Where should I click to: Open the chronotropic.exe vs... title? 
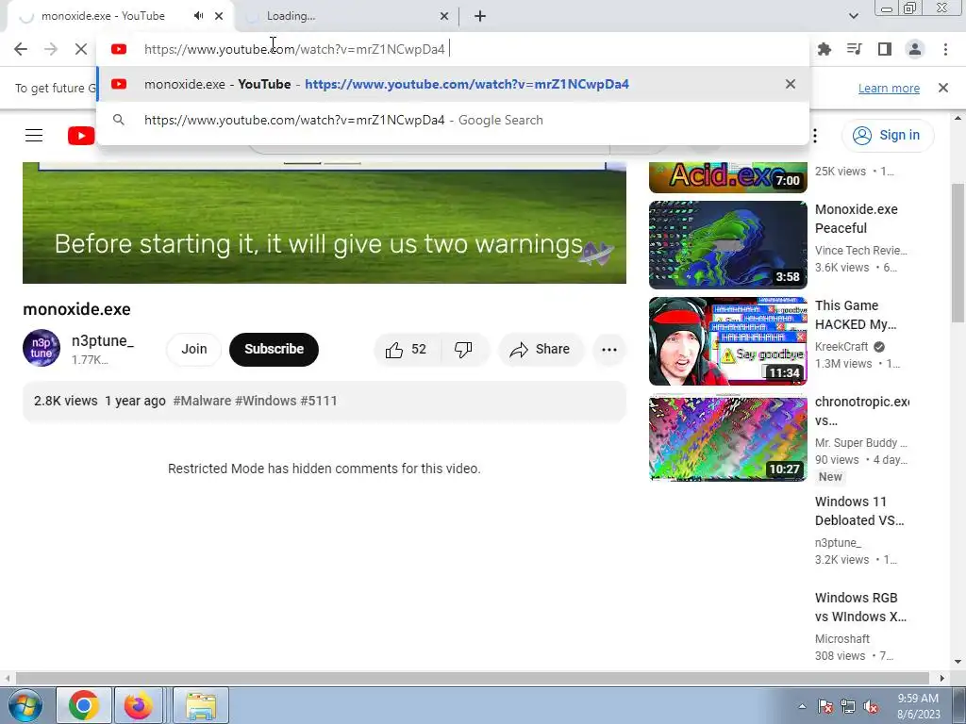pyautogui.click(x=862, y=411)
